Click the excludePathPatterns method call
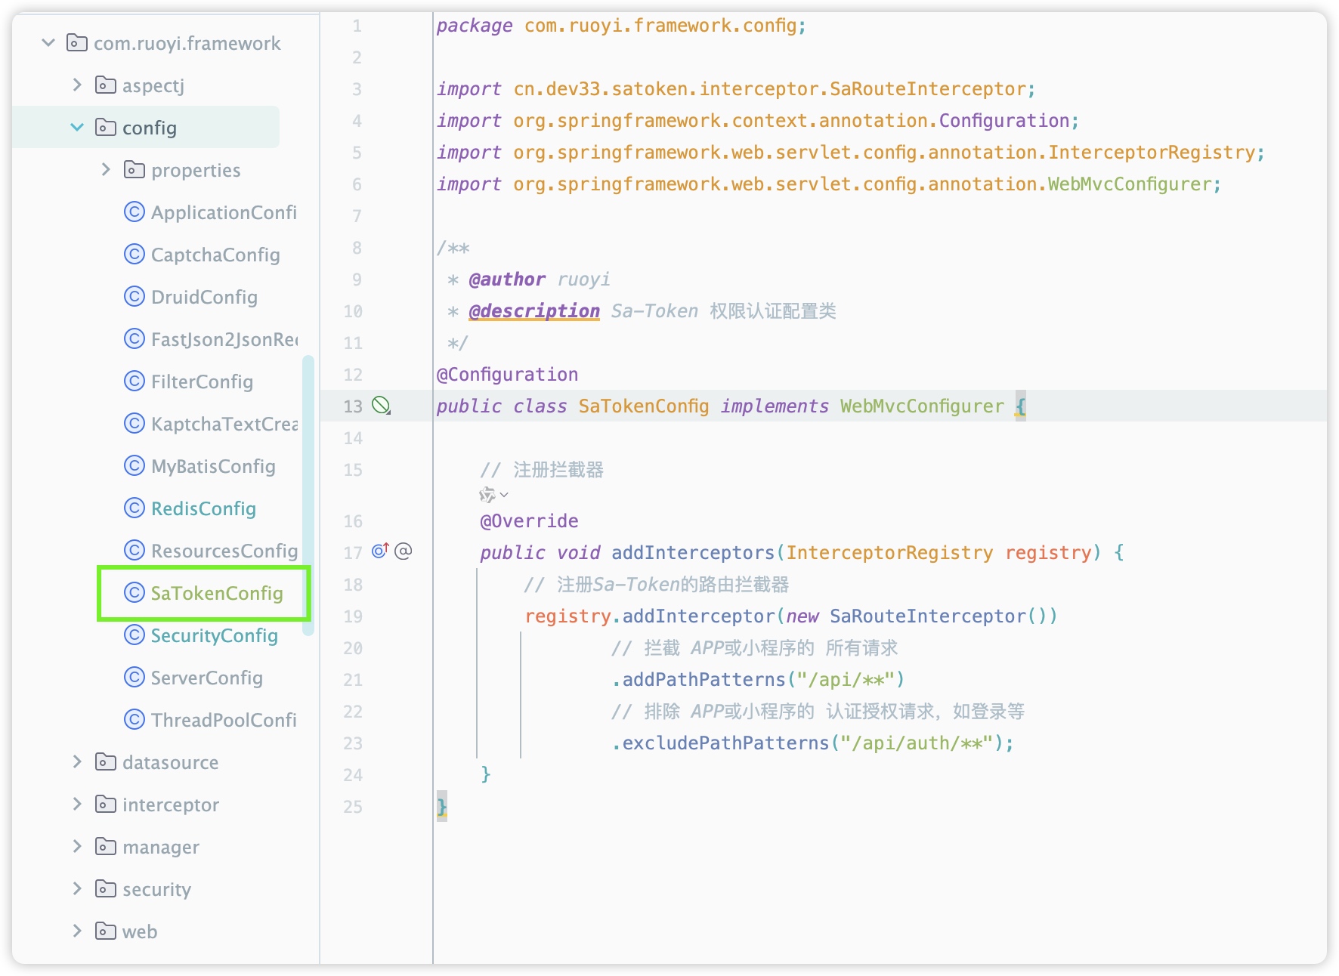1339x976 pixels. pyautogui.click(x=725, y=743)
